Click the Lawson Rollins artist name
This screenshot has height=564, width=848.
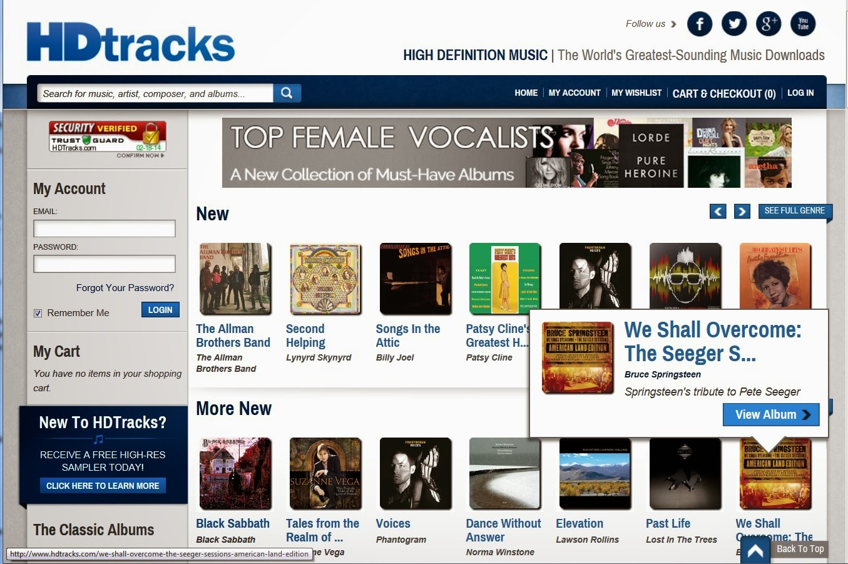point(587,540)
